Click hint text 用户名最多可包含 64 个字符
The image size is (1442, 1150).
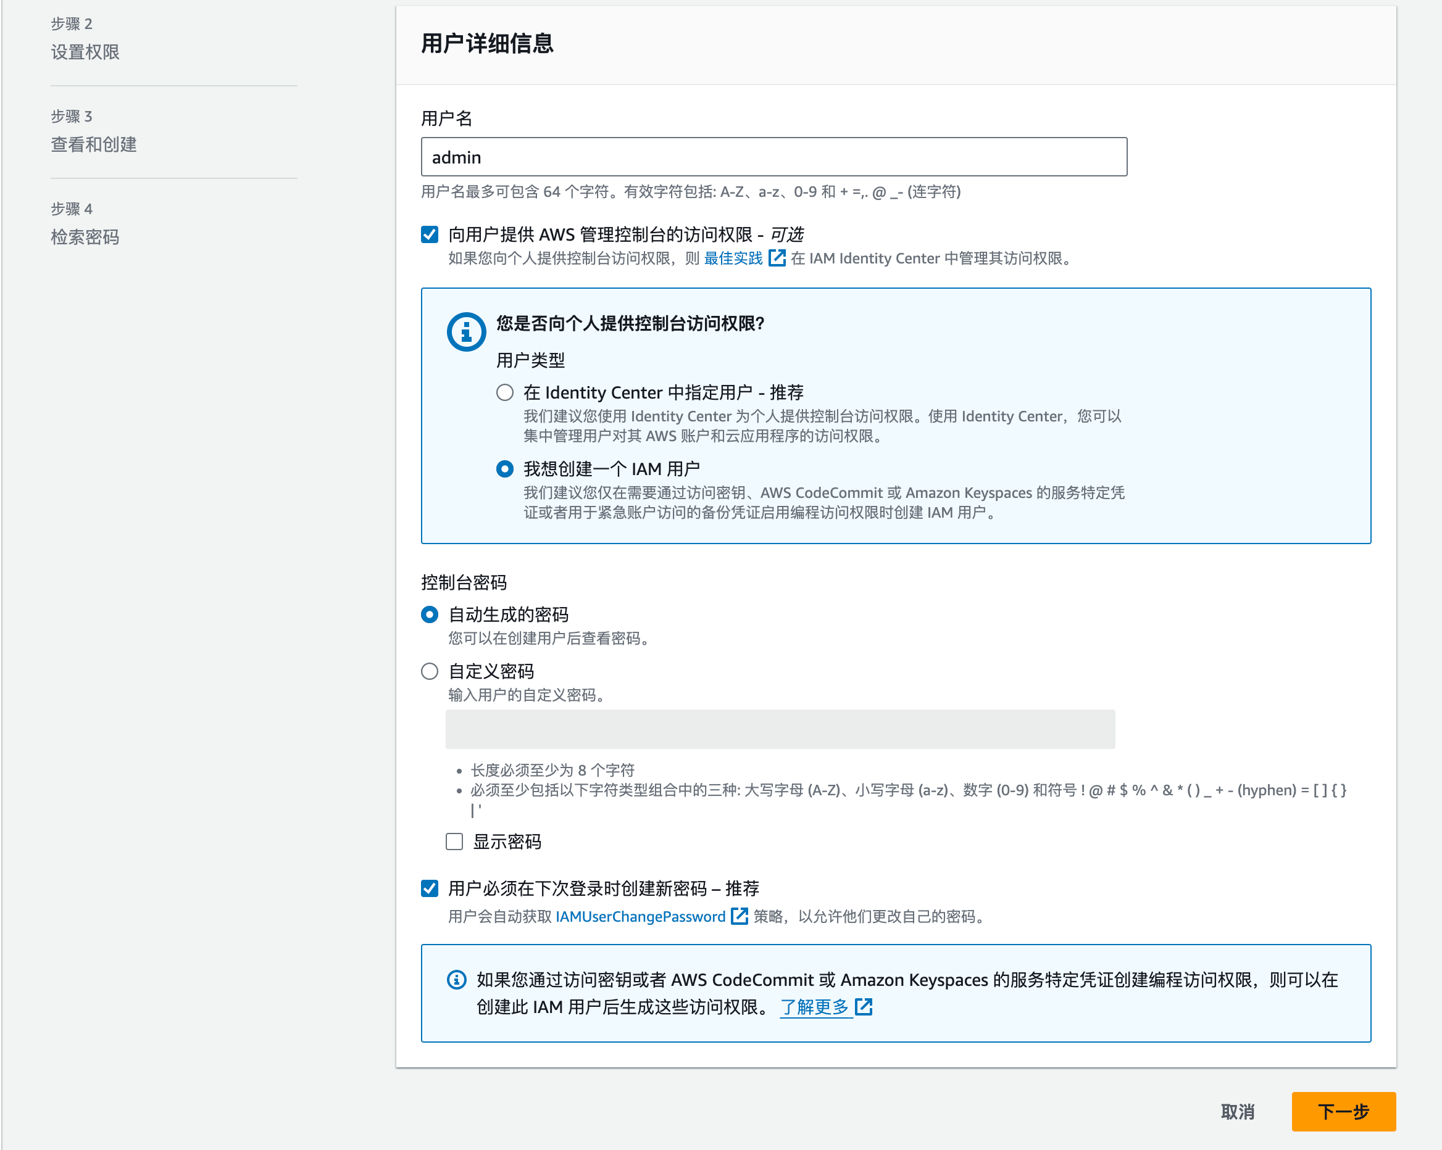(691, 192)
